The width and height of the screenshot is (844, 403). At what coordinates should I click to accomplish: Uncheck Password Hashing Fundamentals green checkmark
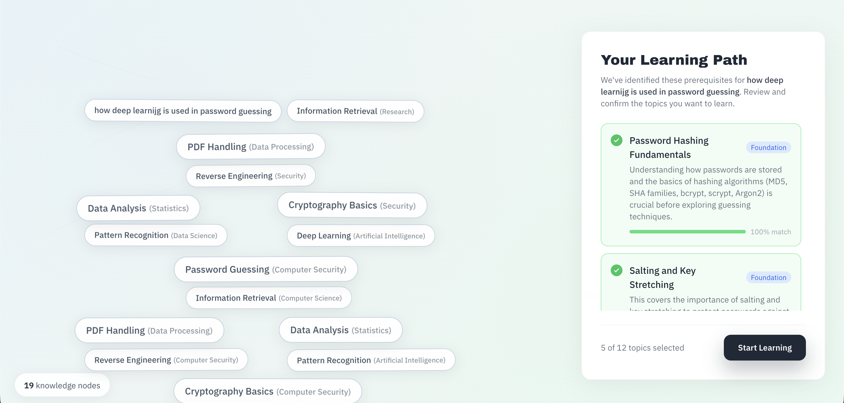click(616, 141)
